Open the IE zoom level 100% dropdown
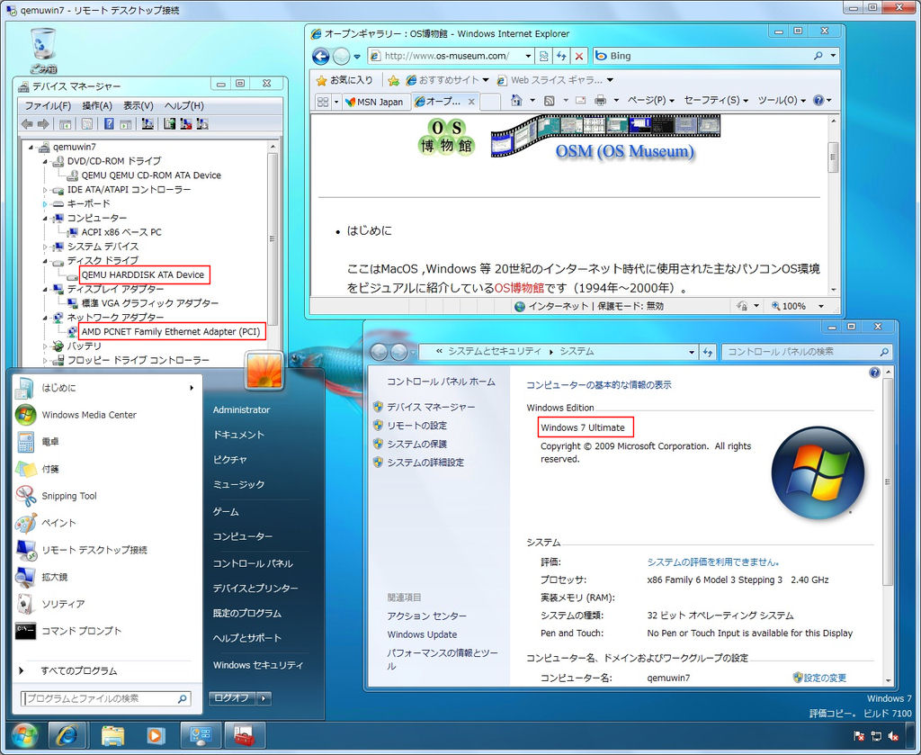The height and width of the screenshot is (755, 921). [x=821, y=306]
